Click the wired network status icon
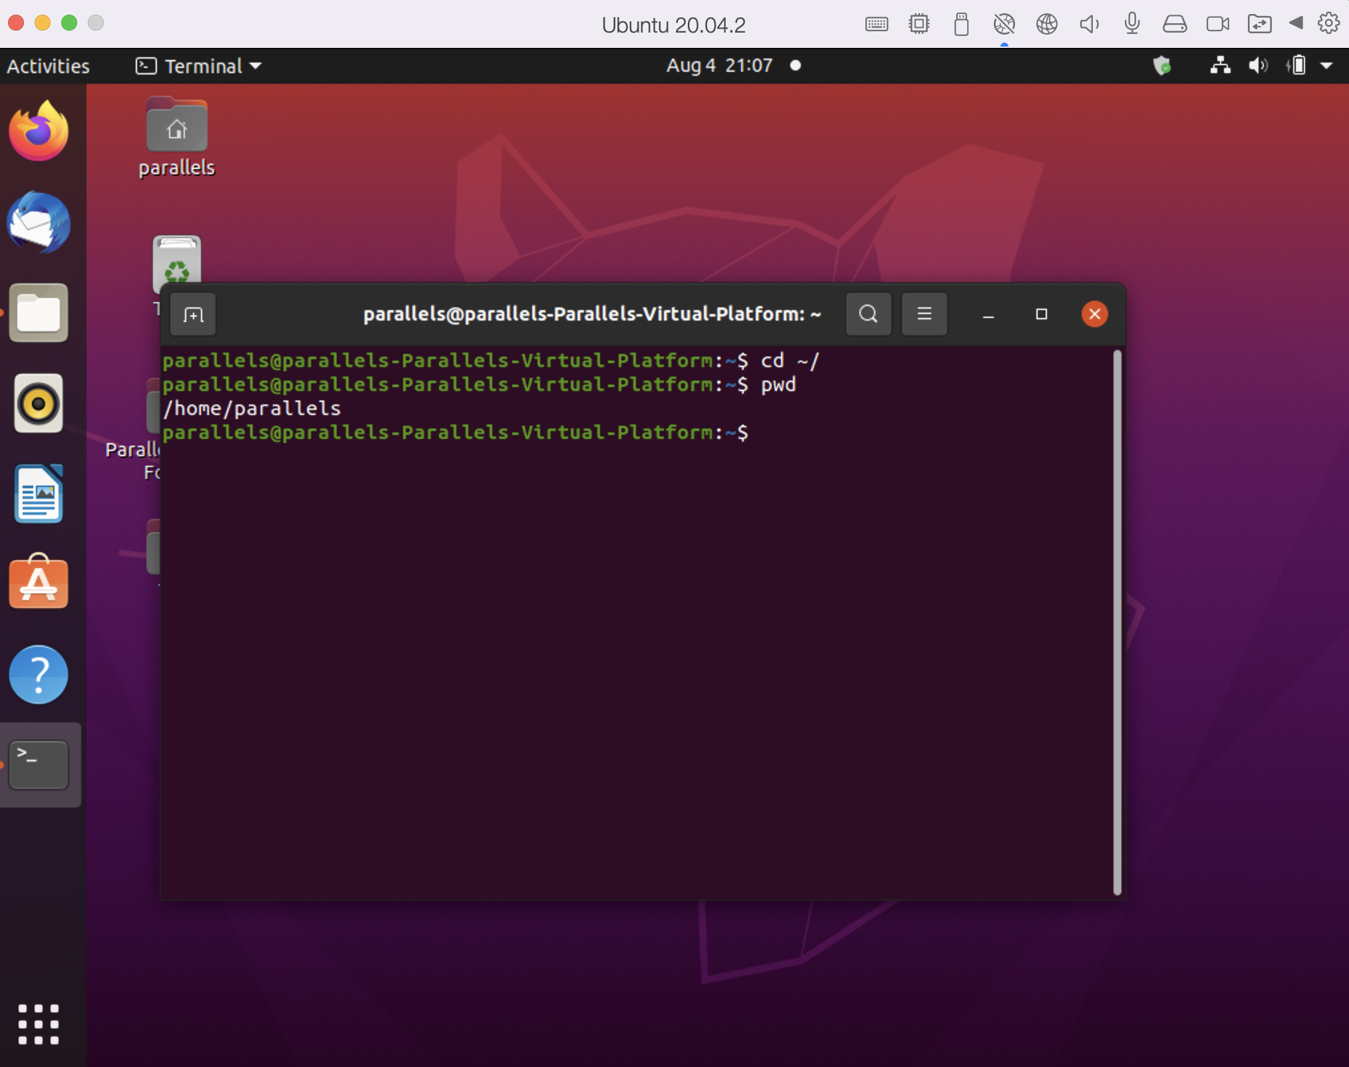This screenshot has width=1349, height=1067. pyautogui.click(x=1220, y=65)
